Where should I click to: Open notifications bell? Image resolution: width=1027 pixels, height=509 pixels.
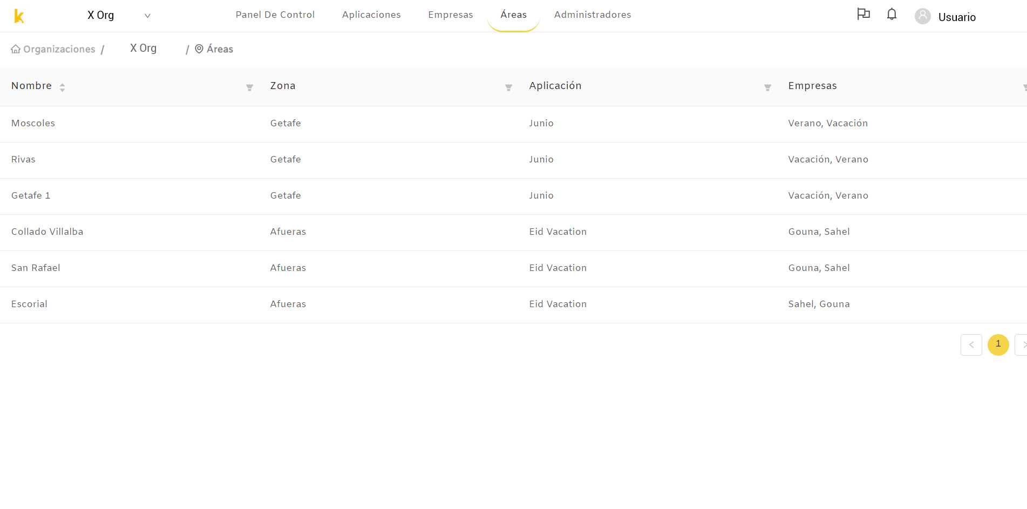point(892,14)
